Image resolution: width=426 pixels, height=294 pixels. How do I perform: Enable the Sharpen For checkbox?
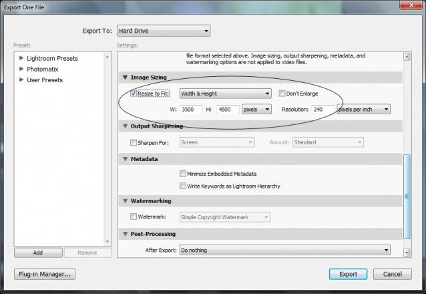click(134, 142)
